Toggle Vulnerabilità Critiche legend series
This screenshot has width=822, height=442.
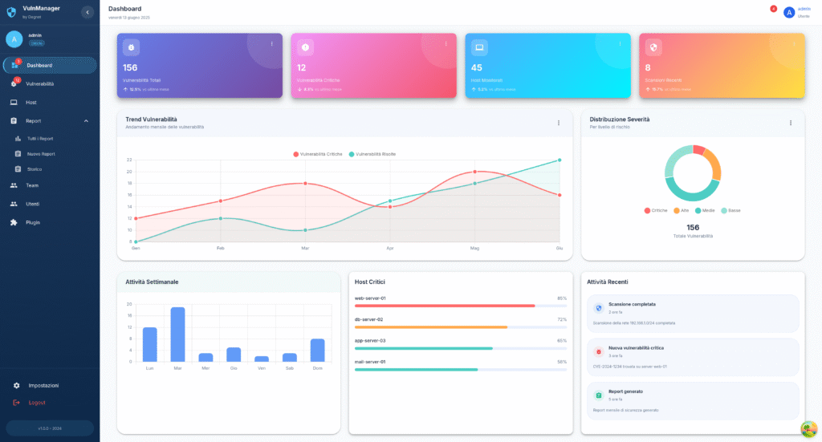point(318,154)
